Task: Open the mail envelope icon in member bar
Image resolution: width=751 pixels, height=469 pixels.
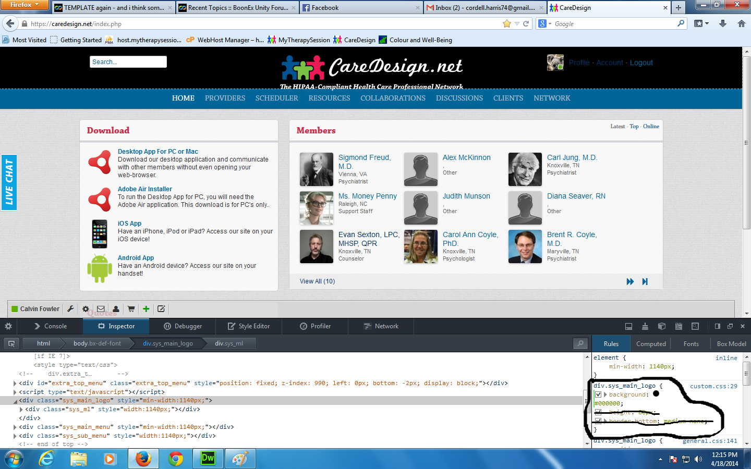Action: pyautogui.click(x=101, y=309)
